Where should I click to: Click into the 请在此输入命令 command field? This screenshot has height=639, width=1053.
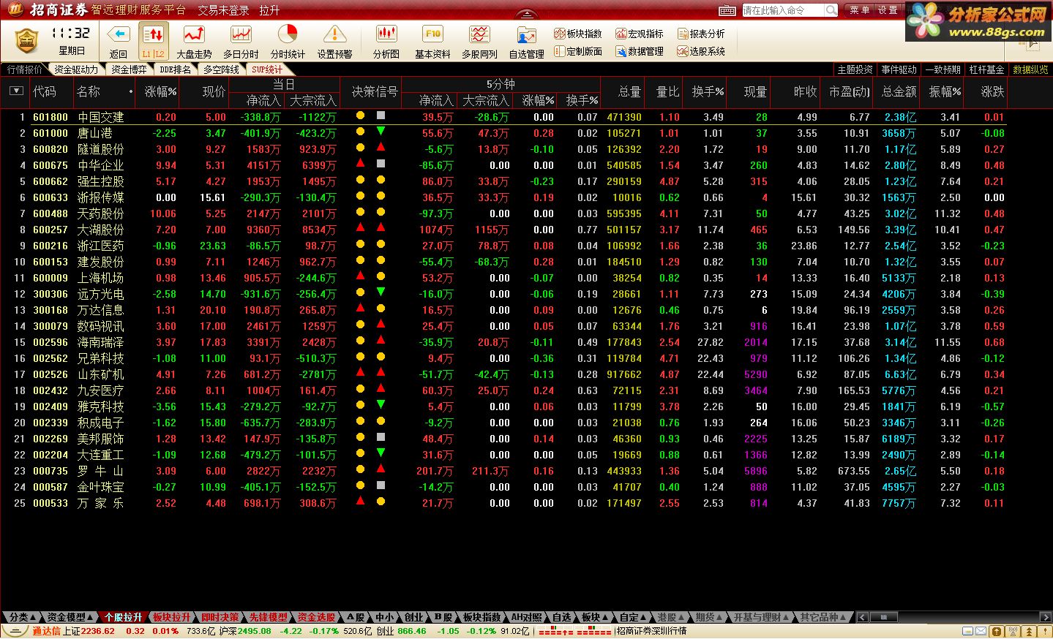click(784, 10)
